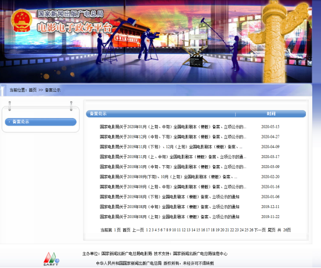
Task: Click 备案公示 in the breadcrumb
Action: pyautogui.click(x=53, y=90)
